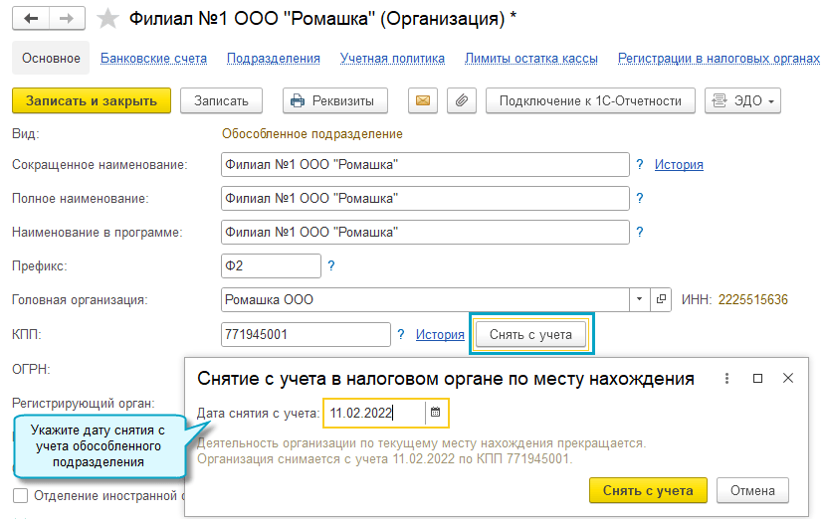827x519 pixels.
Task: Expand the ЭДО dropdown menu
Action: [x=742, y=100]
